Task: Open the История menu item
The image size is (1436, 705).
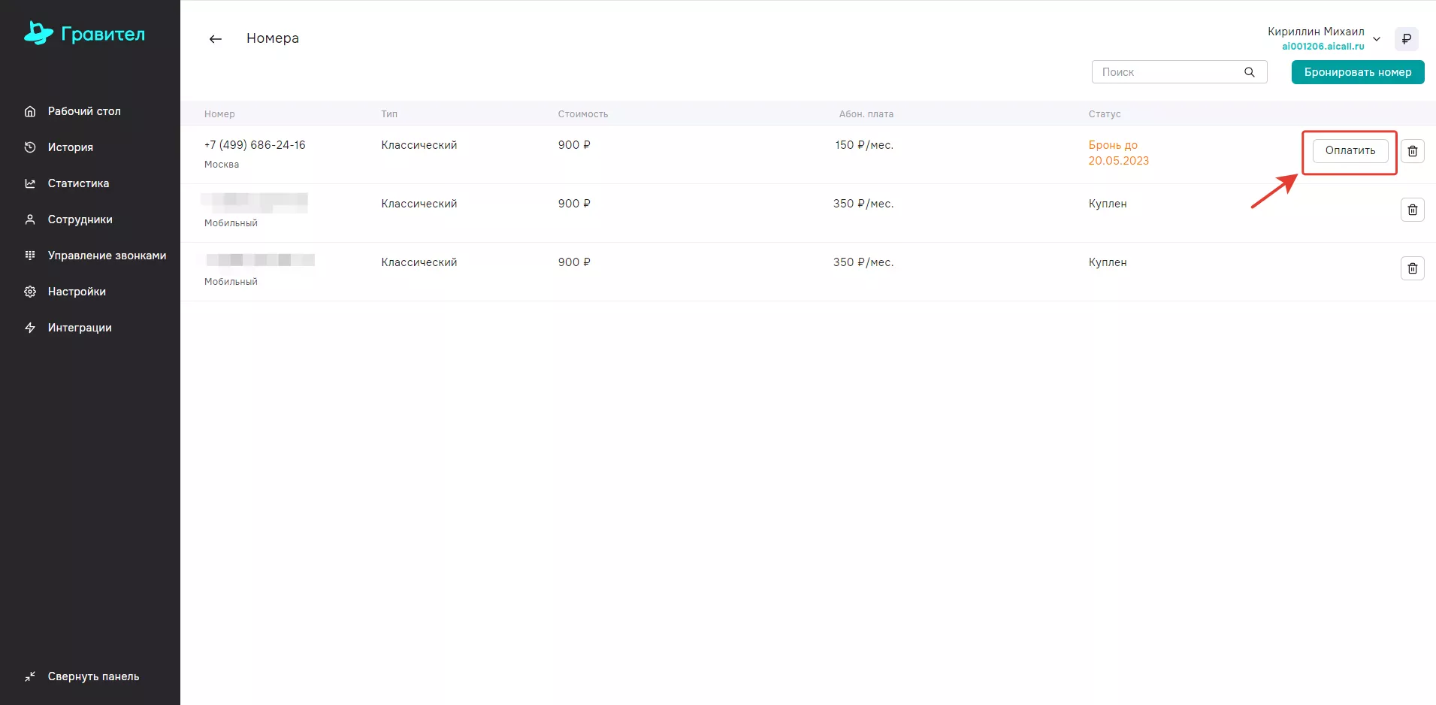Action: [x=71, y=147]
